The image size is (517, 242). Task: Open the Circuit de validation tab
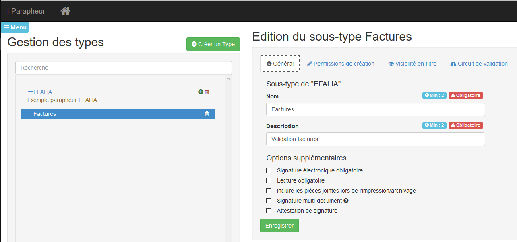tap(479, 64)
